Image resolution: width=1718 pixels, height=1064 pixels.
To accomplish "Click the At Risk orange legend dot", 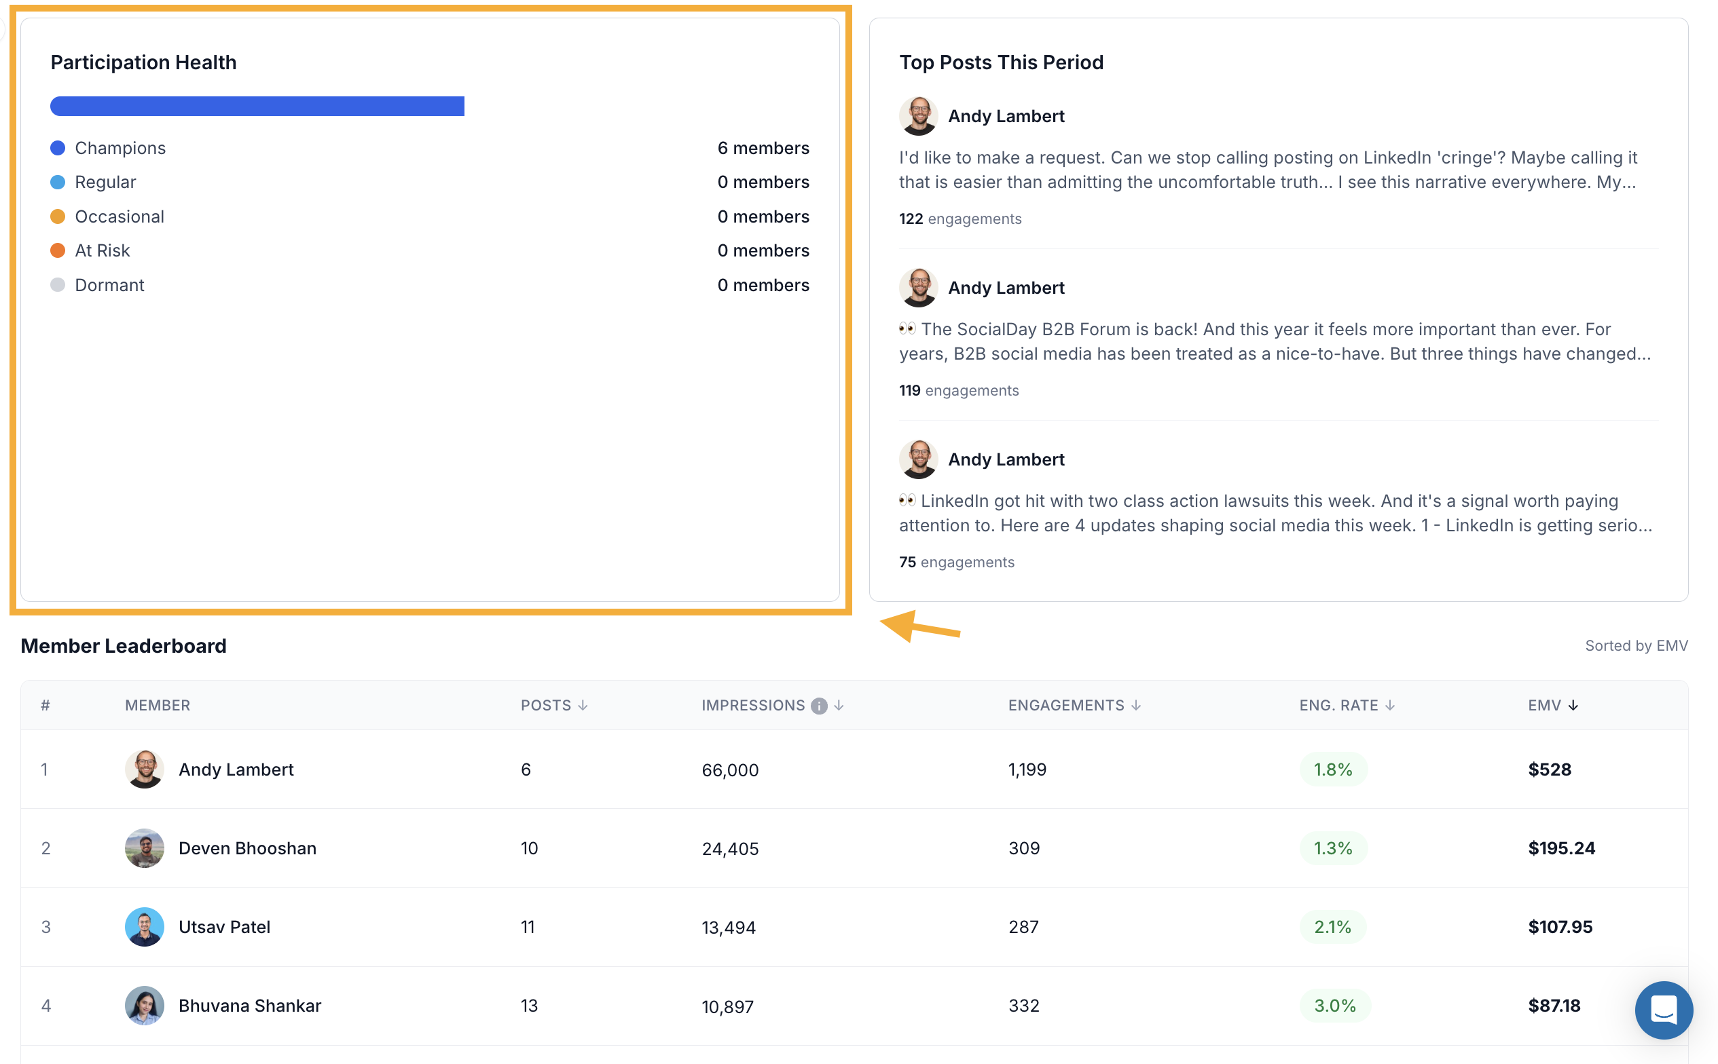I will [x=58, y=250].
